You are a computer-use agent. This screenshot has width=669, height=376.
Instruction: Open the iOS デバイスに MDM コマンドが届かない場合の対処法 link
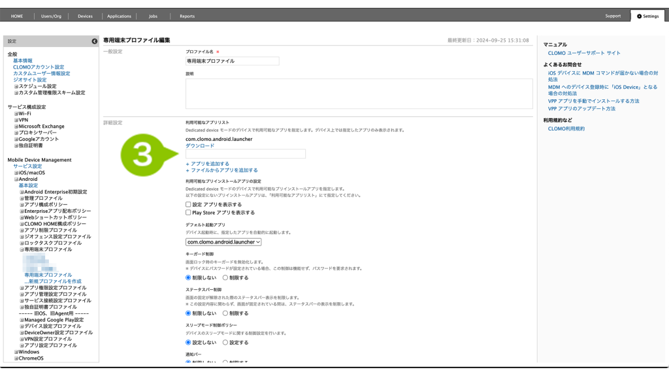coord(603,76)
